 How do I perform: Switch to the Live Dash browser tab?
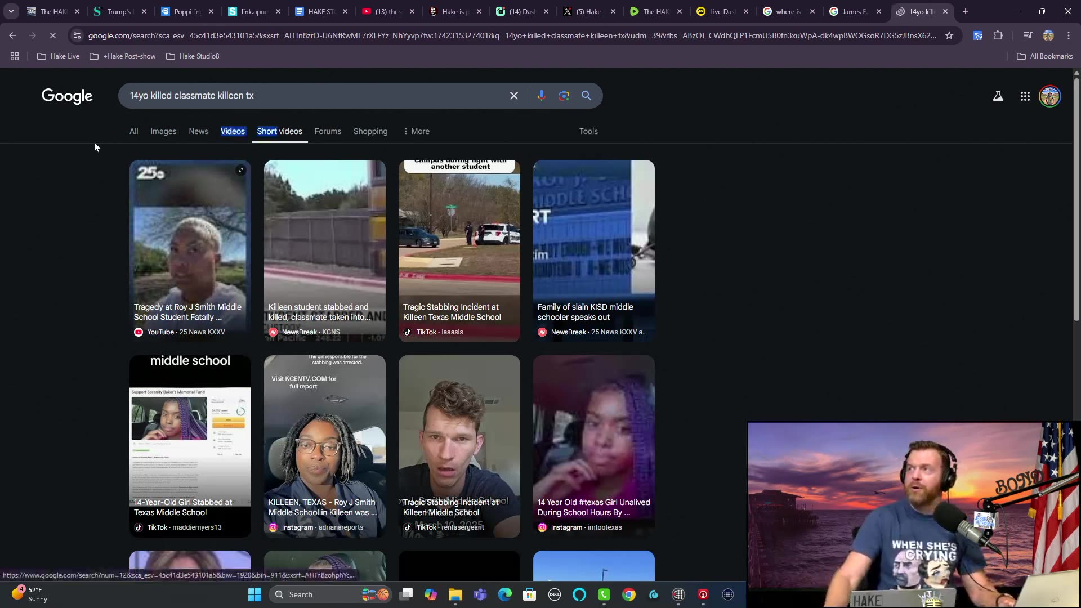pos(722,11)
